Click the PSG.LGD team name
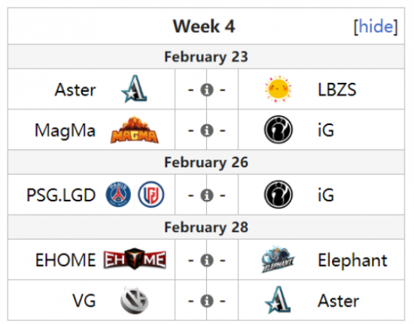Screen dimensions: 414x324 pyautogui.click(x=61, y=195)
